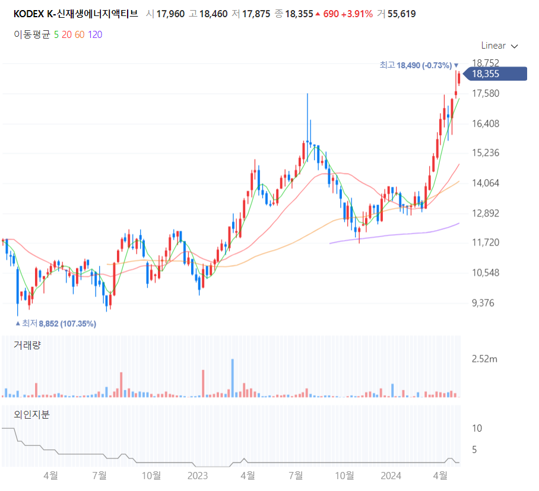
Task: Click the blue 18,355 current price tag
Action: coord(495,74)
